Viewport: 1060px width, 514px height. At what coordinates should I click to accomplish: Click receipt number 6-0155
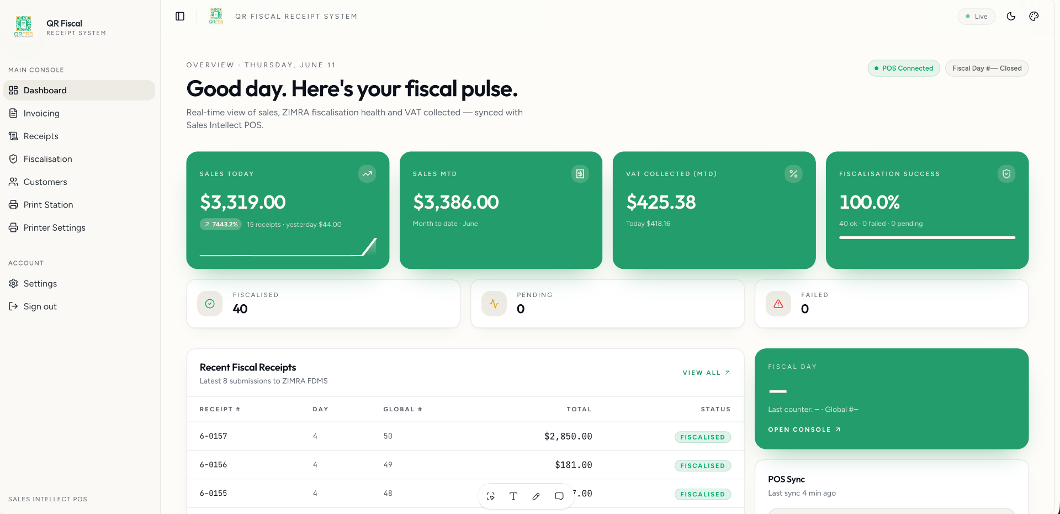point(214,494)
